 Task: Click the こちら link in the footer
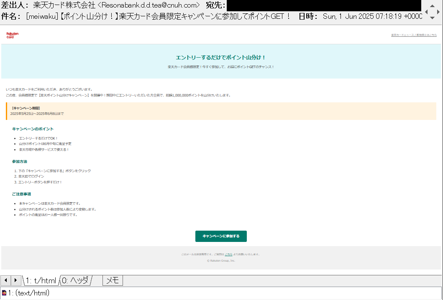tap(228, 254)
